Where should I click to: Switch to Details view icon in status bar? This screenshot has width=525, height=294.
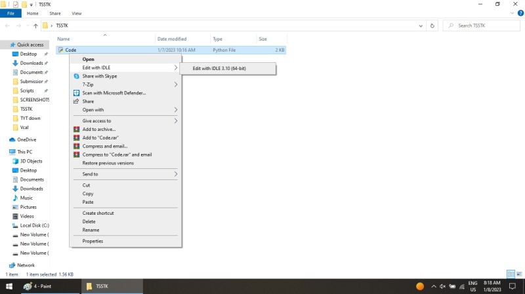coord(511,274)
